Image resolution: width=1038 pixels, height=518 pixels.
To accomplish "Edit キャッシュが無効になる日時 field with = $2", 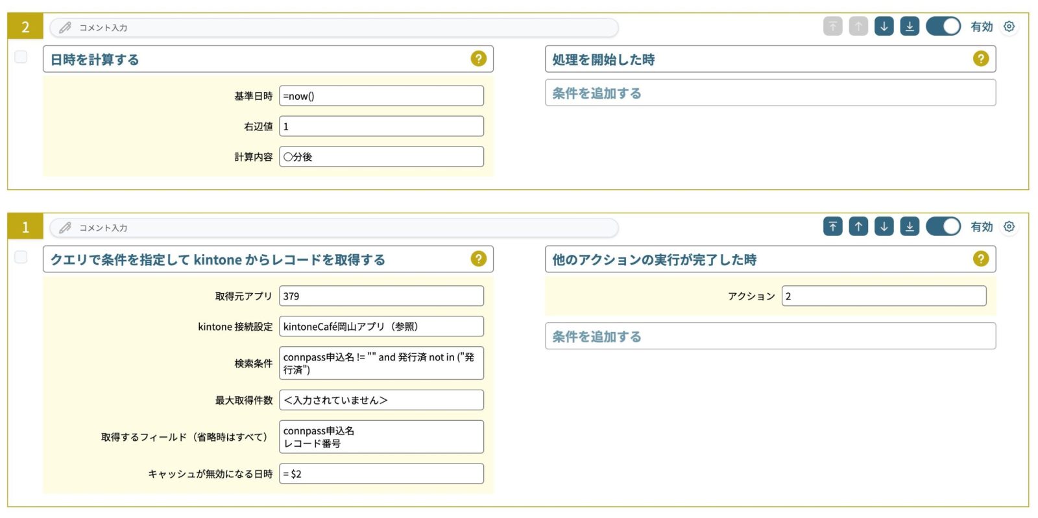I will click(381, 474).
